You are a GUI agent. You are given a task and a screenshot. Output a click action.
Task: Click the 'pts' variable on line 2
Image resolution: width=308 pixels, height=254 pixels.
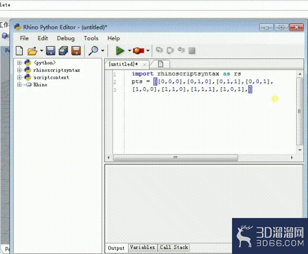tap(137, 82)
